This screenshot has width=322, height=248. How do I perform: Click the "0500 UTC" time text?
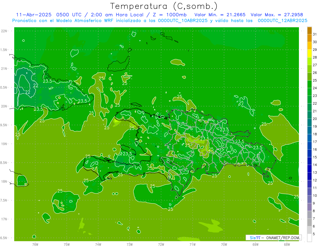pyautogui.click(x=69, y=15)
